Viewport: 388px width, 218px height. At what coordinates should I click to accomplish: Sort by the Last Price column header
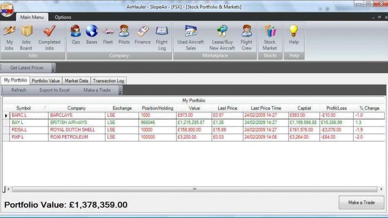click(227, 108)
